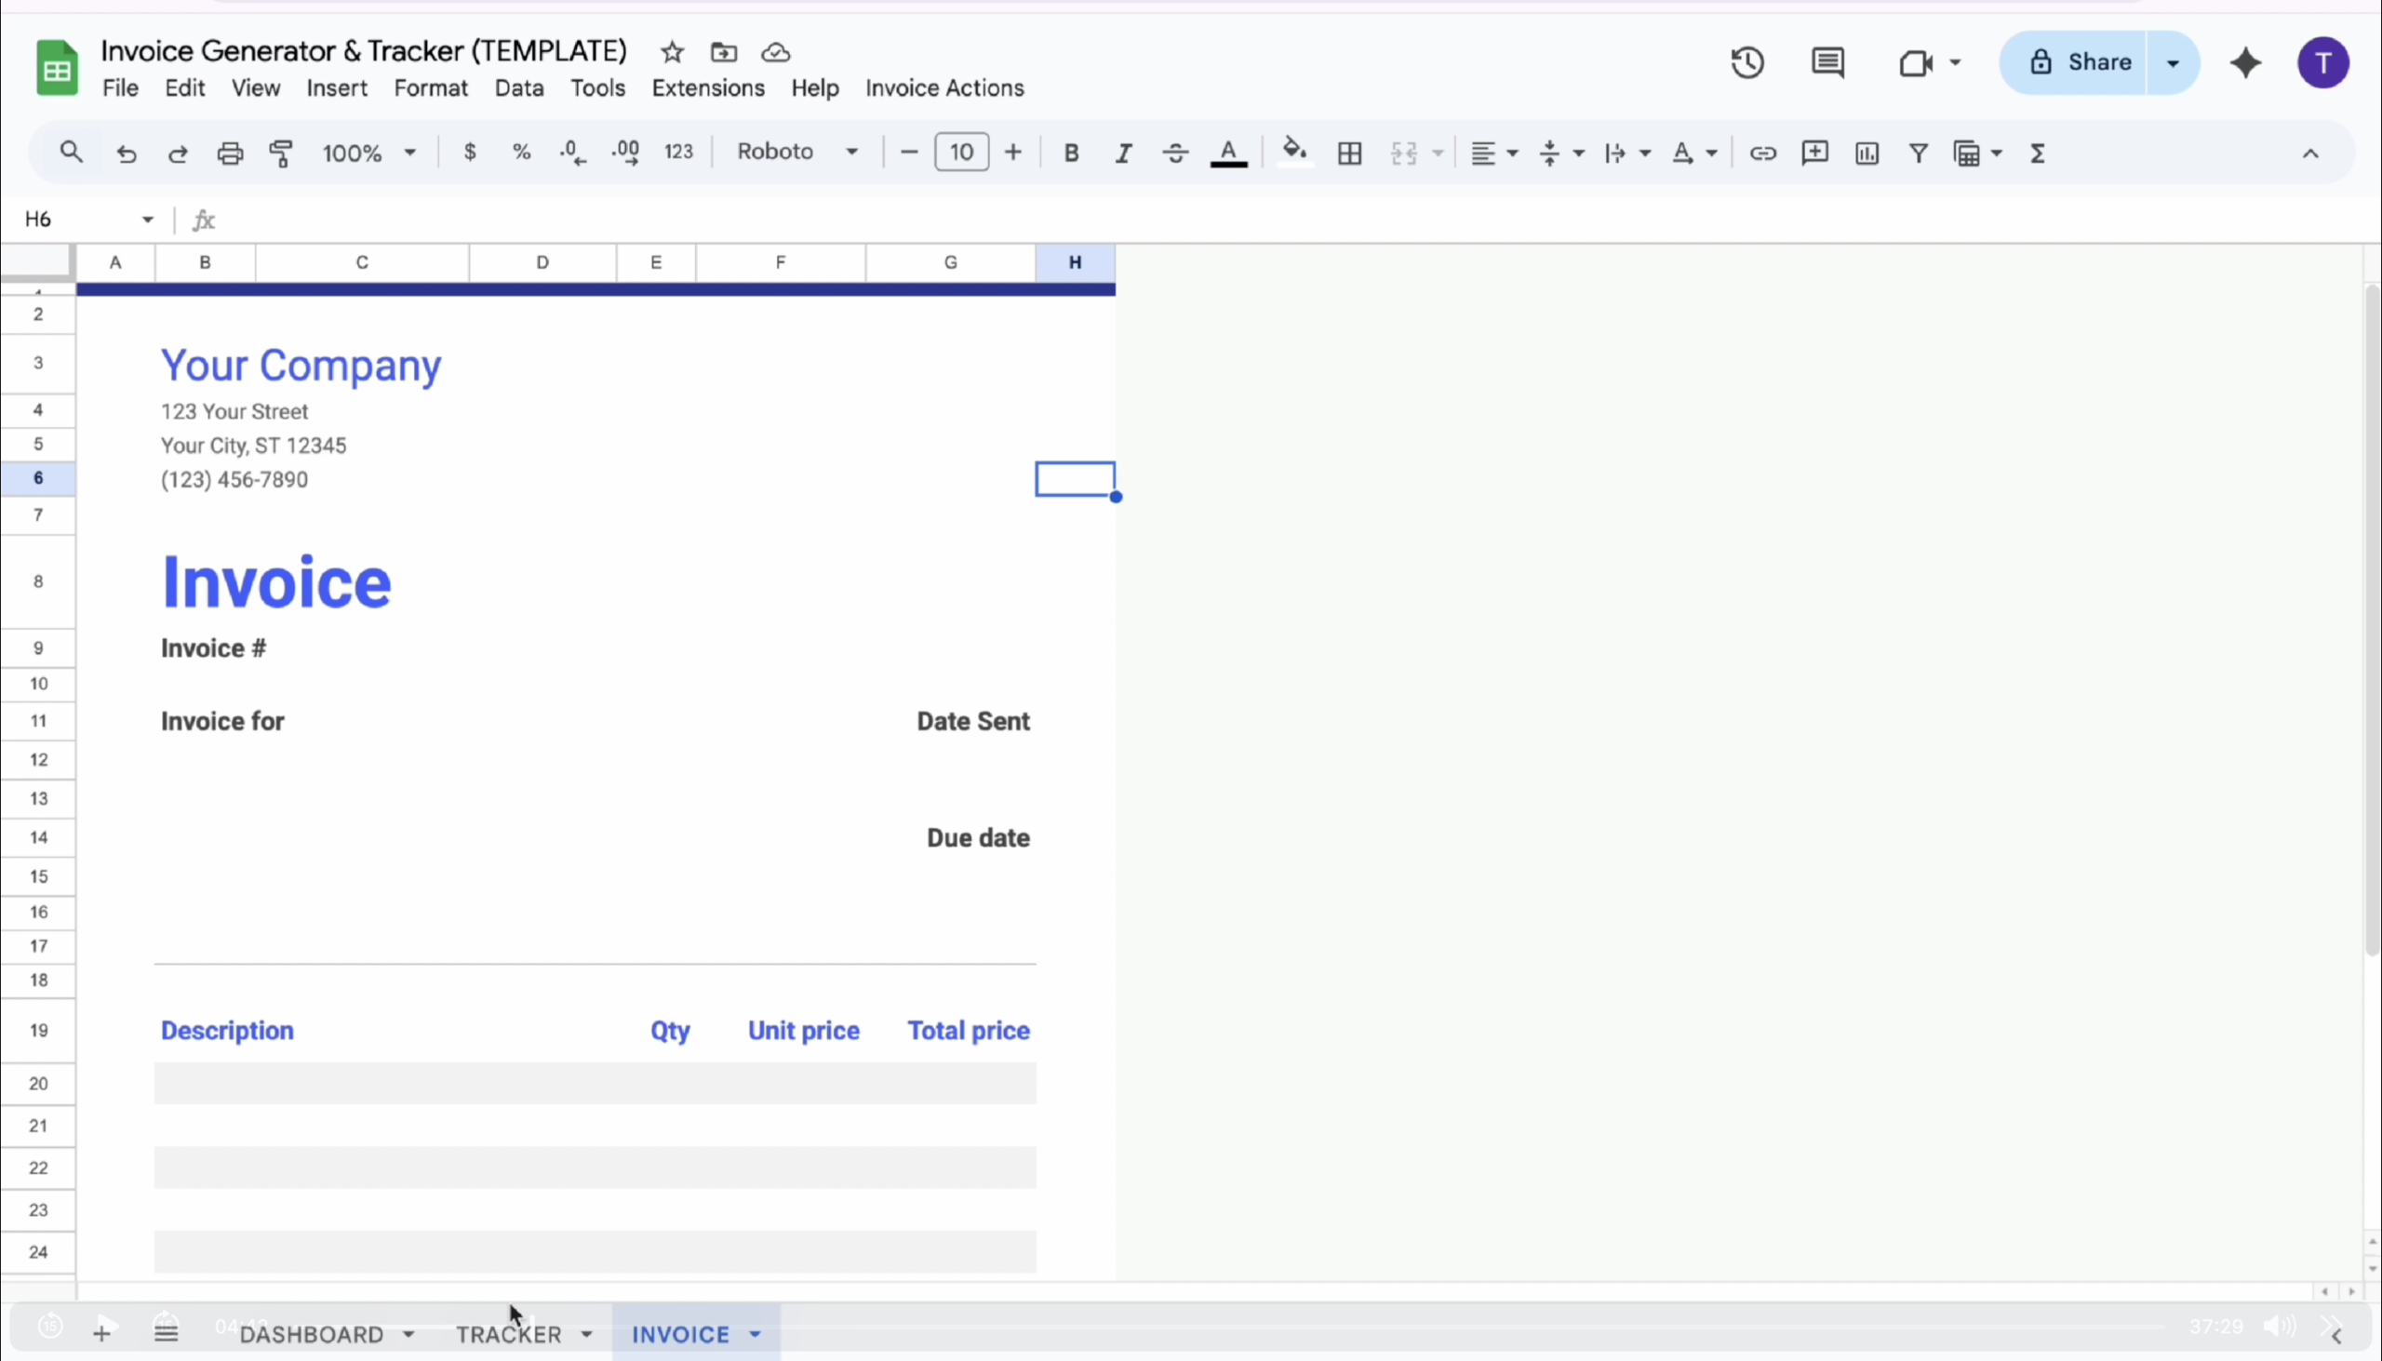Image resolution: width=2382 pixels, height=1361 pixels.
Task: Insert a function with the sigma icon
Action: point(2038,153)
